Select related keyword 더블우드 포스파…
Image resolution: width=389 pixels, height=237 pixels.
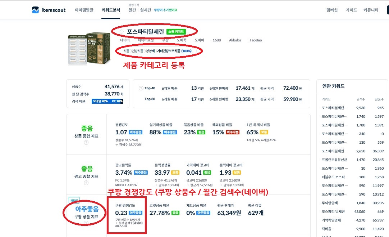coord(335,177)
